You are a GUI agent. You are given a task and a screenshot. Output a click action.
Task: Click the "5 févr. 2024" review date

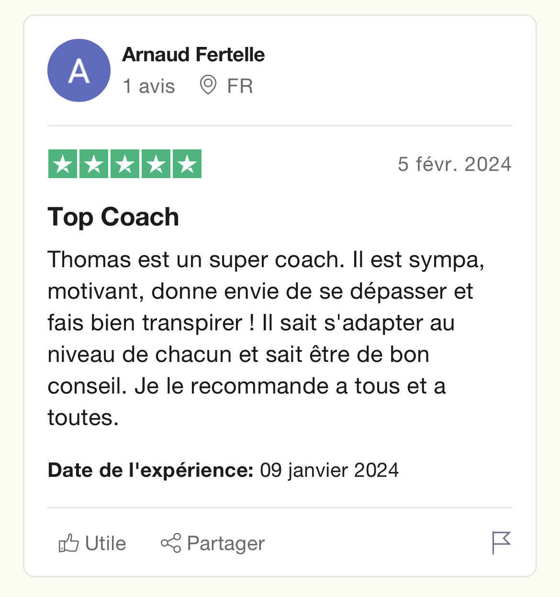(x=455, y=164)
